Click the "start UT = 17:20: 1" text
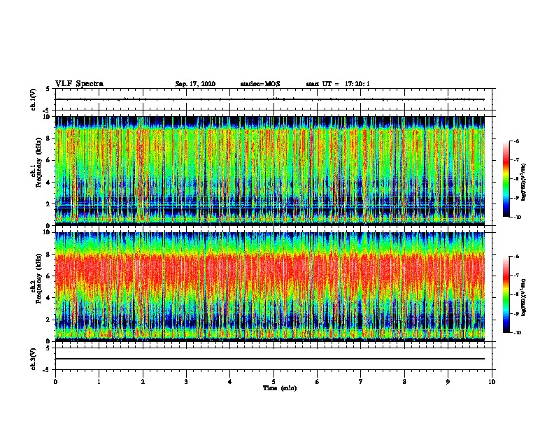 [337, 84]
